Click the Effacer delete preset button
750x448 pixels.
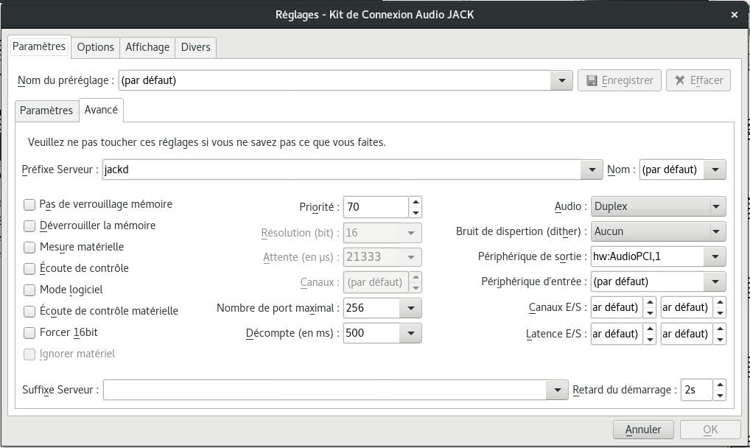698,80
